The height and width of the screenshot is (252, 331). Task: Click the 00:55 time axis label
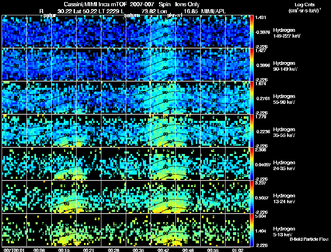coord(213,250)
